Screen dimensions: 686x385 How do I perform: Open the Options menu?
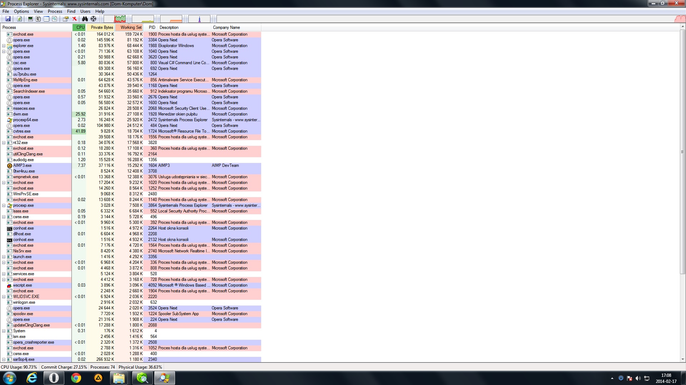pyautogui.click(x=21, y=11)
